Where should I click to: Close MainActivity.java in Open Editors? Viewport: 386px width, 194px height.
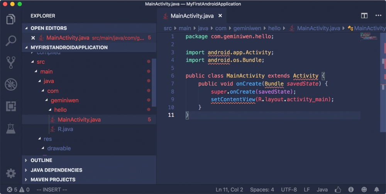click(33, 38)
